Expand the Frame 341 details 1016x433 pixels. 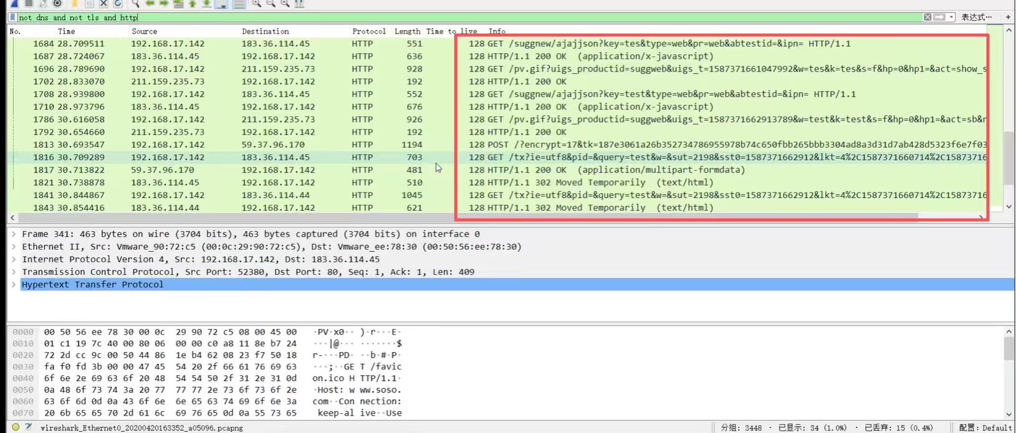[14, 234]
